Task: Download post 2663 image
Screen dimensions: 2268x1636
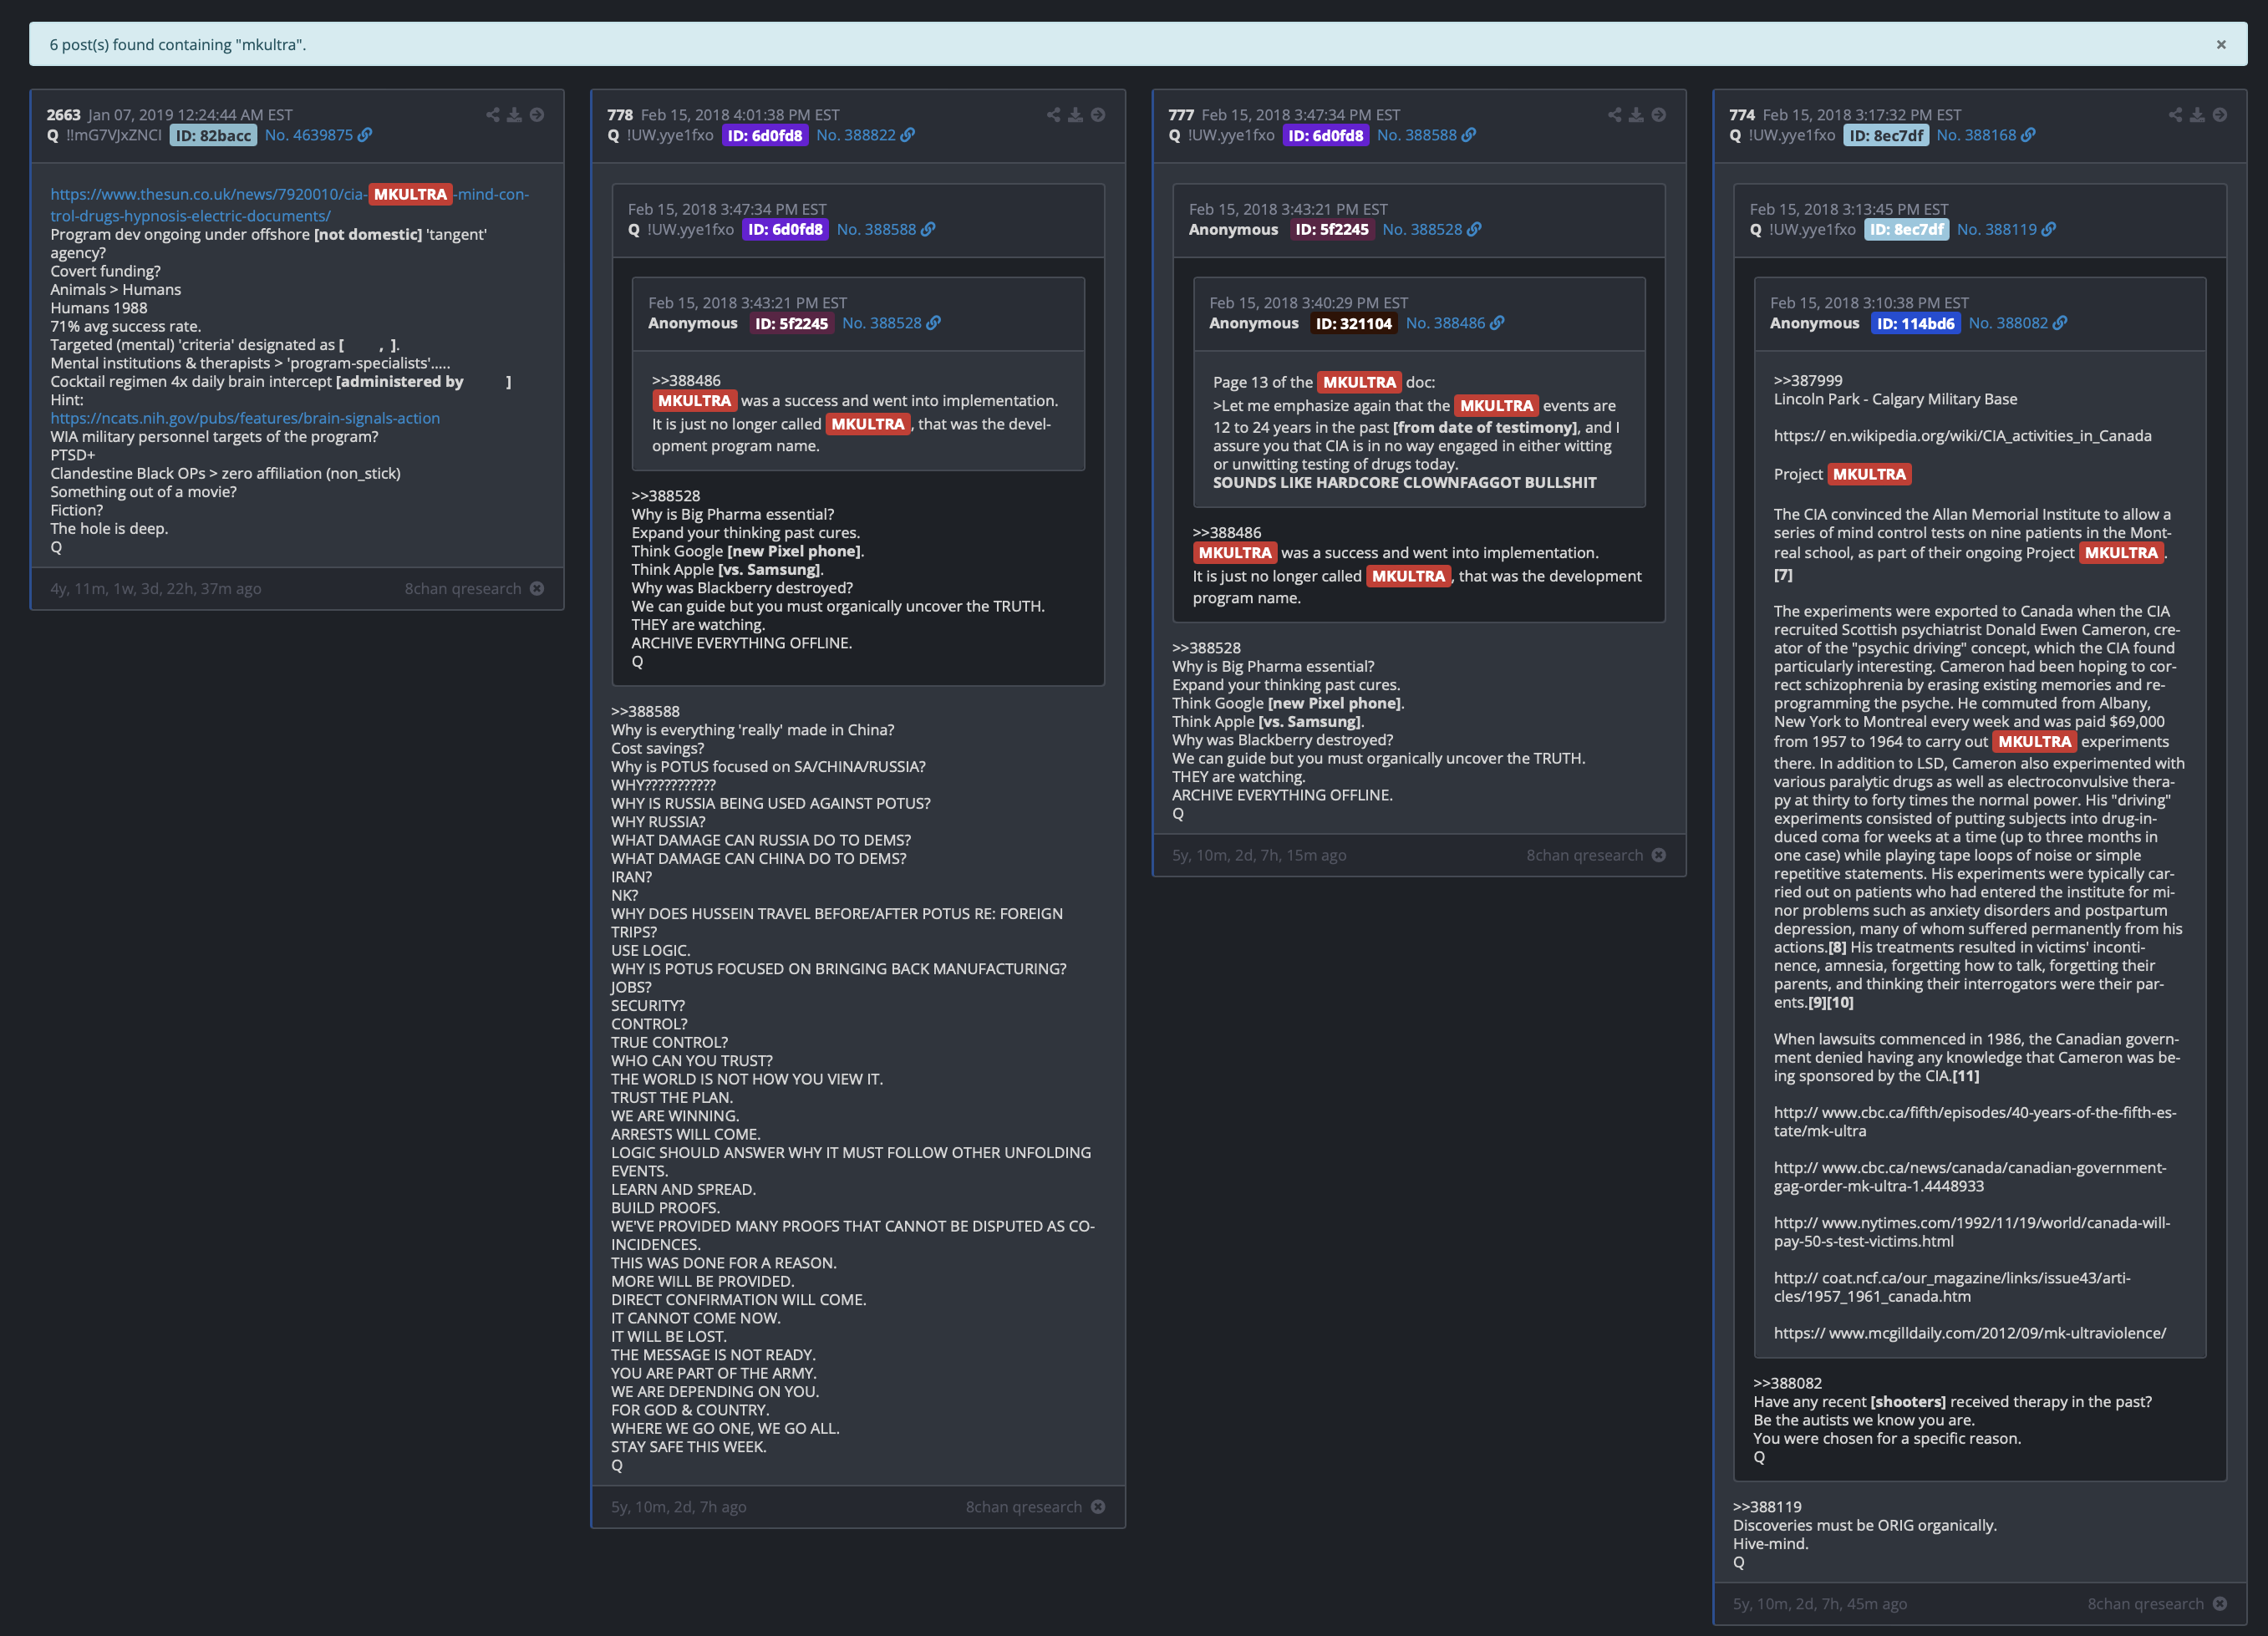Action: 514,115
